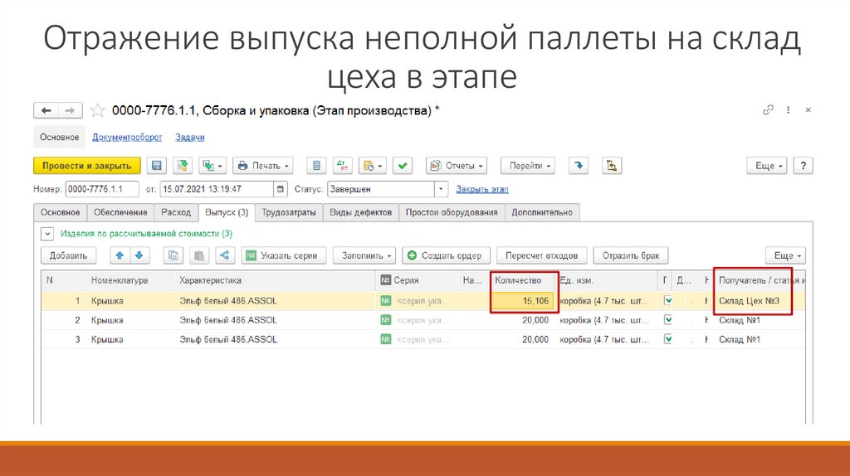
Task: Open the vertical dots window menu
Action: tap(789, 110)
